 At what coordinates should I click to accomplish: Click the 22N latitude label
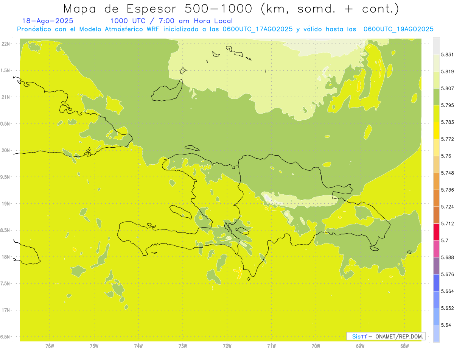click(x=5, y=44)
